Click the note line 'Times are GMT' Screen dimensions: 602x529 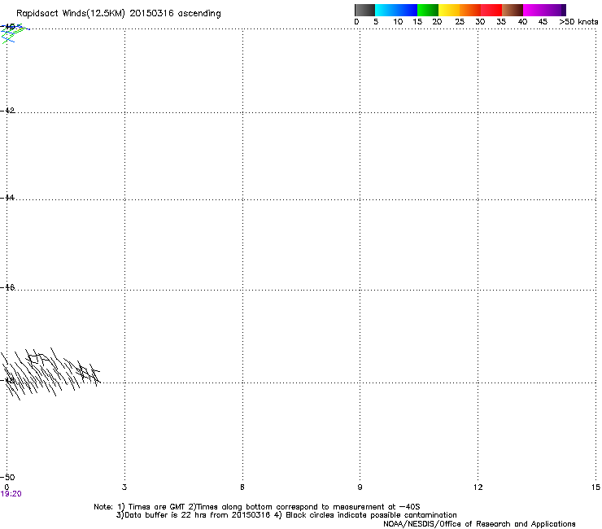tap(157, 507)
